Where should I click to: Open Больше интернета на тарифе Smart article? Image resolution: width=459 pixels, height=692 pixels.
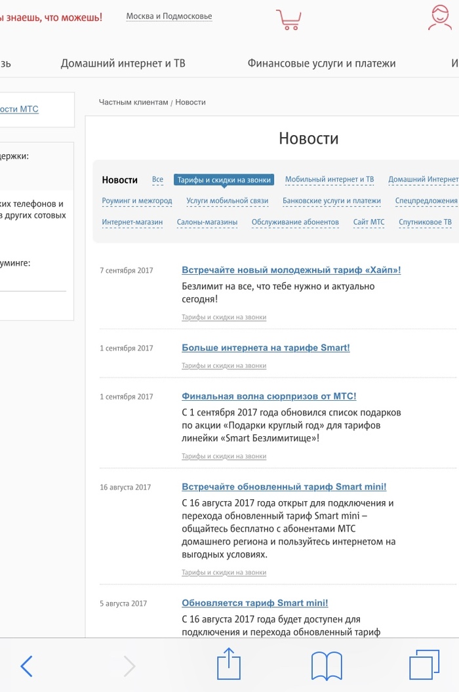tap(266, 348)
